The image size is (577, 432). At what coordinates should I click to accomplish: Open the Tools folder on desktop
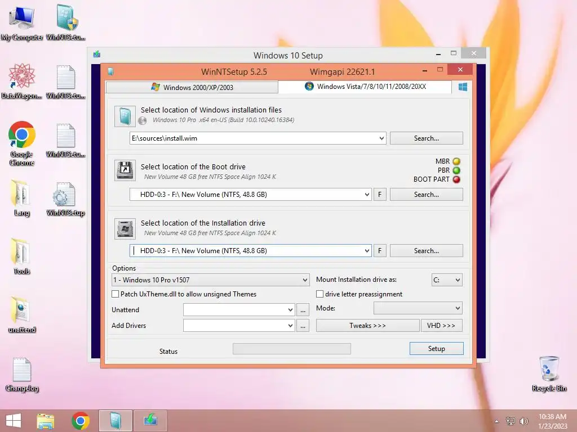coord(22,256)
